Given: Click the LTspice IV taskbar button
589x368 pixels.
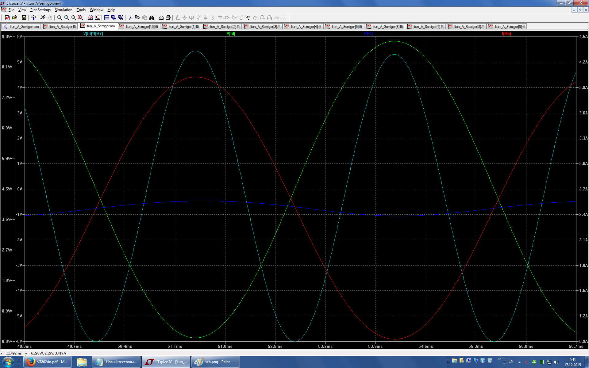Looking at the screenshot, I should pyautogui.click(x=166, y=362).
